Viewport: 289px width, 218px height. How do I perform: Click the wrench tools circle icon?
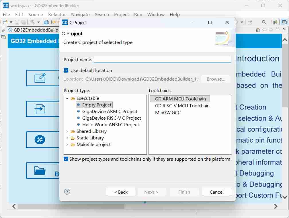(40, 140)
